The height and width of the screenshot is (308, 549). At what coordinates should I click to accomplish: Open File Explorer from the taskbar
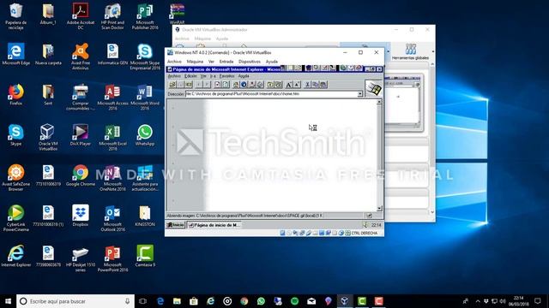click(177, 301)
